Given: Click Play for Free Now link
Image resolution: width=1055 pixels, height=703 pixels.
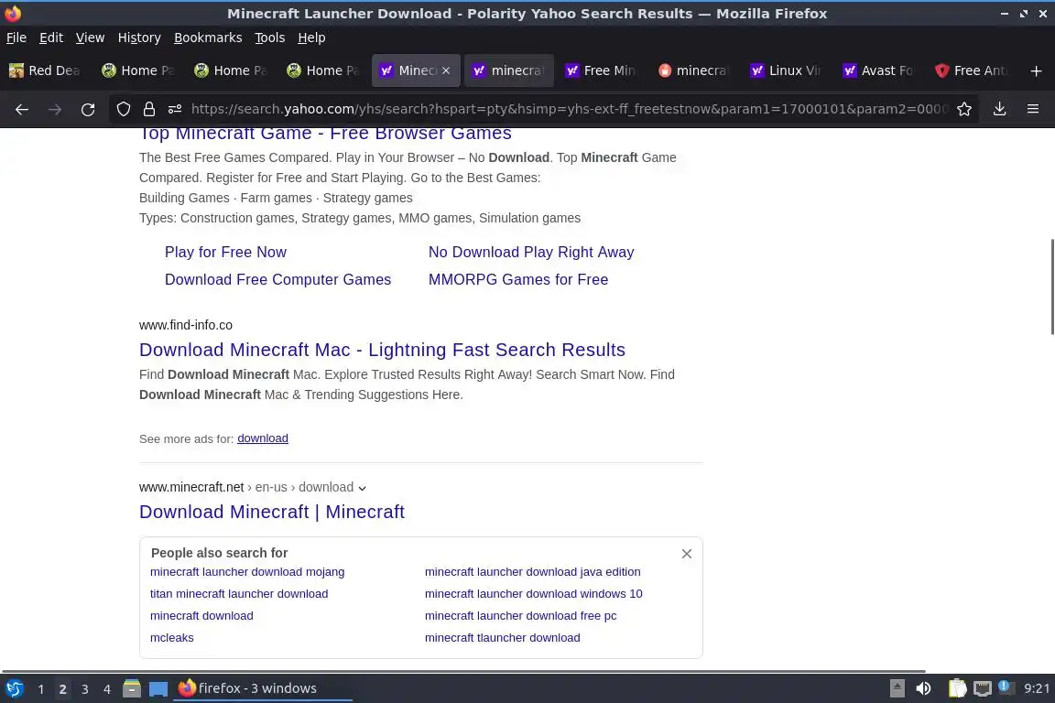Looking at the screenshot, I should tap(225, 253).
